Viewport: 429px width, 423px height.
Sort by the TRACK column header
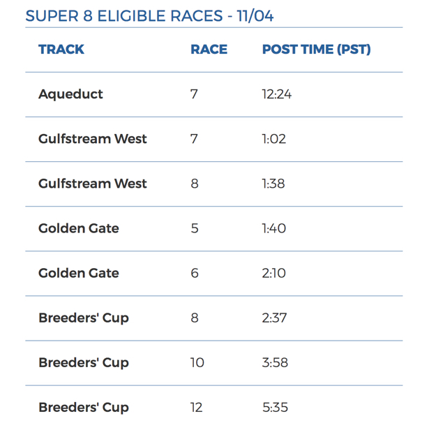61,50
